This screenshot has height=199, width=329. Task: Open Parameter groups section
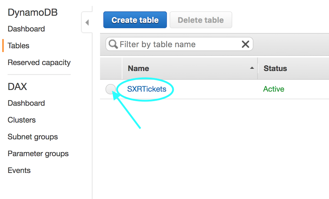pos(38,154)
